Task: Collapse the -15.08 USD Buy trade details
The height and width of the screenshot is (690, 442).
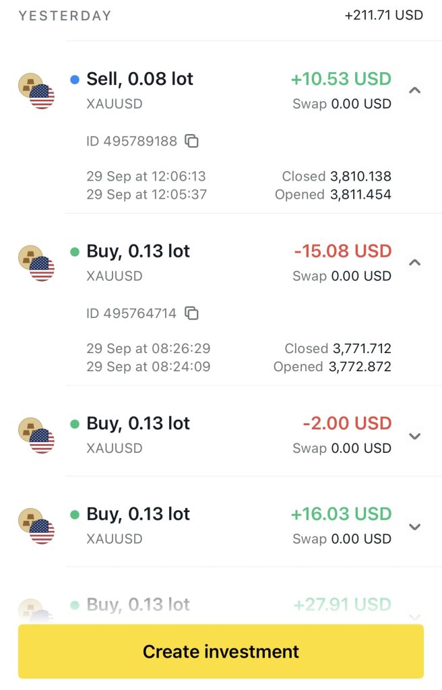Action: coord(415,262)
